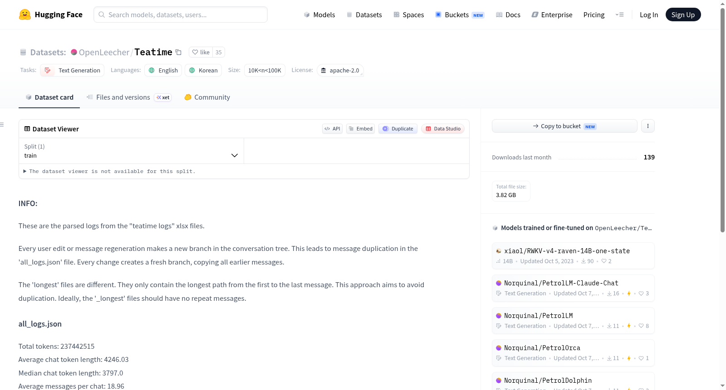Open Norquinal/PetrolLM-Claude-Chat model link
The image size is (726, 390).
point(561,283)
